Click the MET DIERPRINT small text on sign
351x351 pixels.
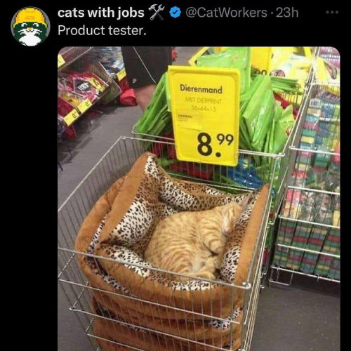[201, 101]
